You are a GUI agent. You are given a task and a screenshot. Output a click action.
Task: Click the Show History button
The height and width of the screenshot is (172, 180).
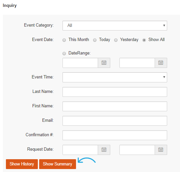click(x=22, y=164)
